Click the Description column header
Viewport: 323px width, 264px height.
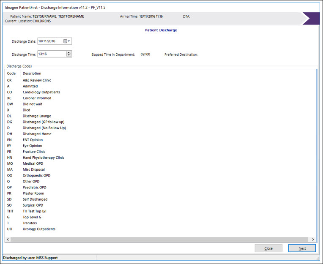point(32,73)
